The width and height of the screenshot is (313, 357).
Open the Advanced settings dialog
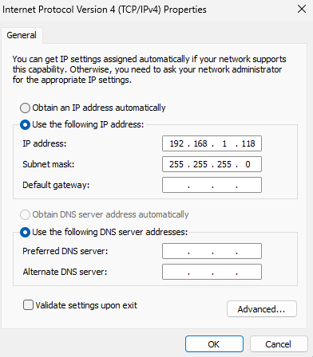tap(262, 309)
